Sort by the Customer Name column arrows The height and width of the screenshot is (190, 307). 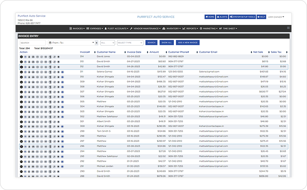click(125, 52)
